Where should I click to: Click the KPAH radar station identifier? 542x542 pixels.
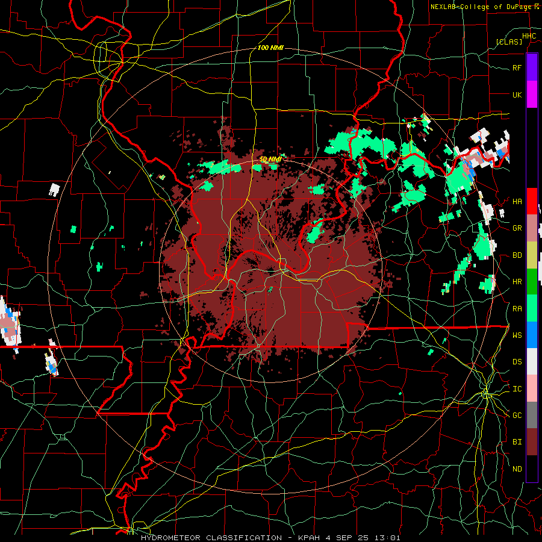(x=309, y=538)
